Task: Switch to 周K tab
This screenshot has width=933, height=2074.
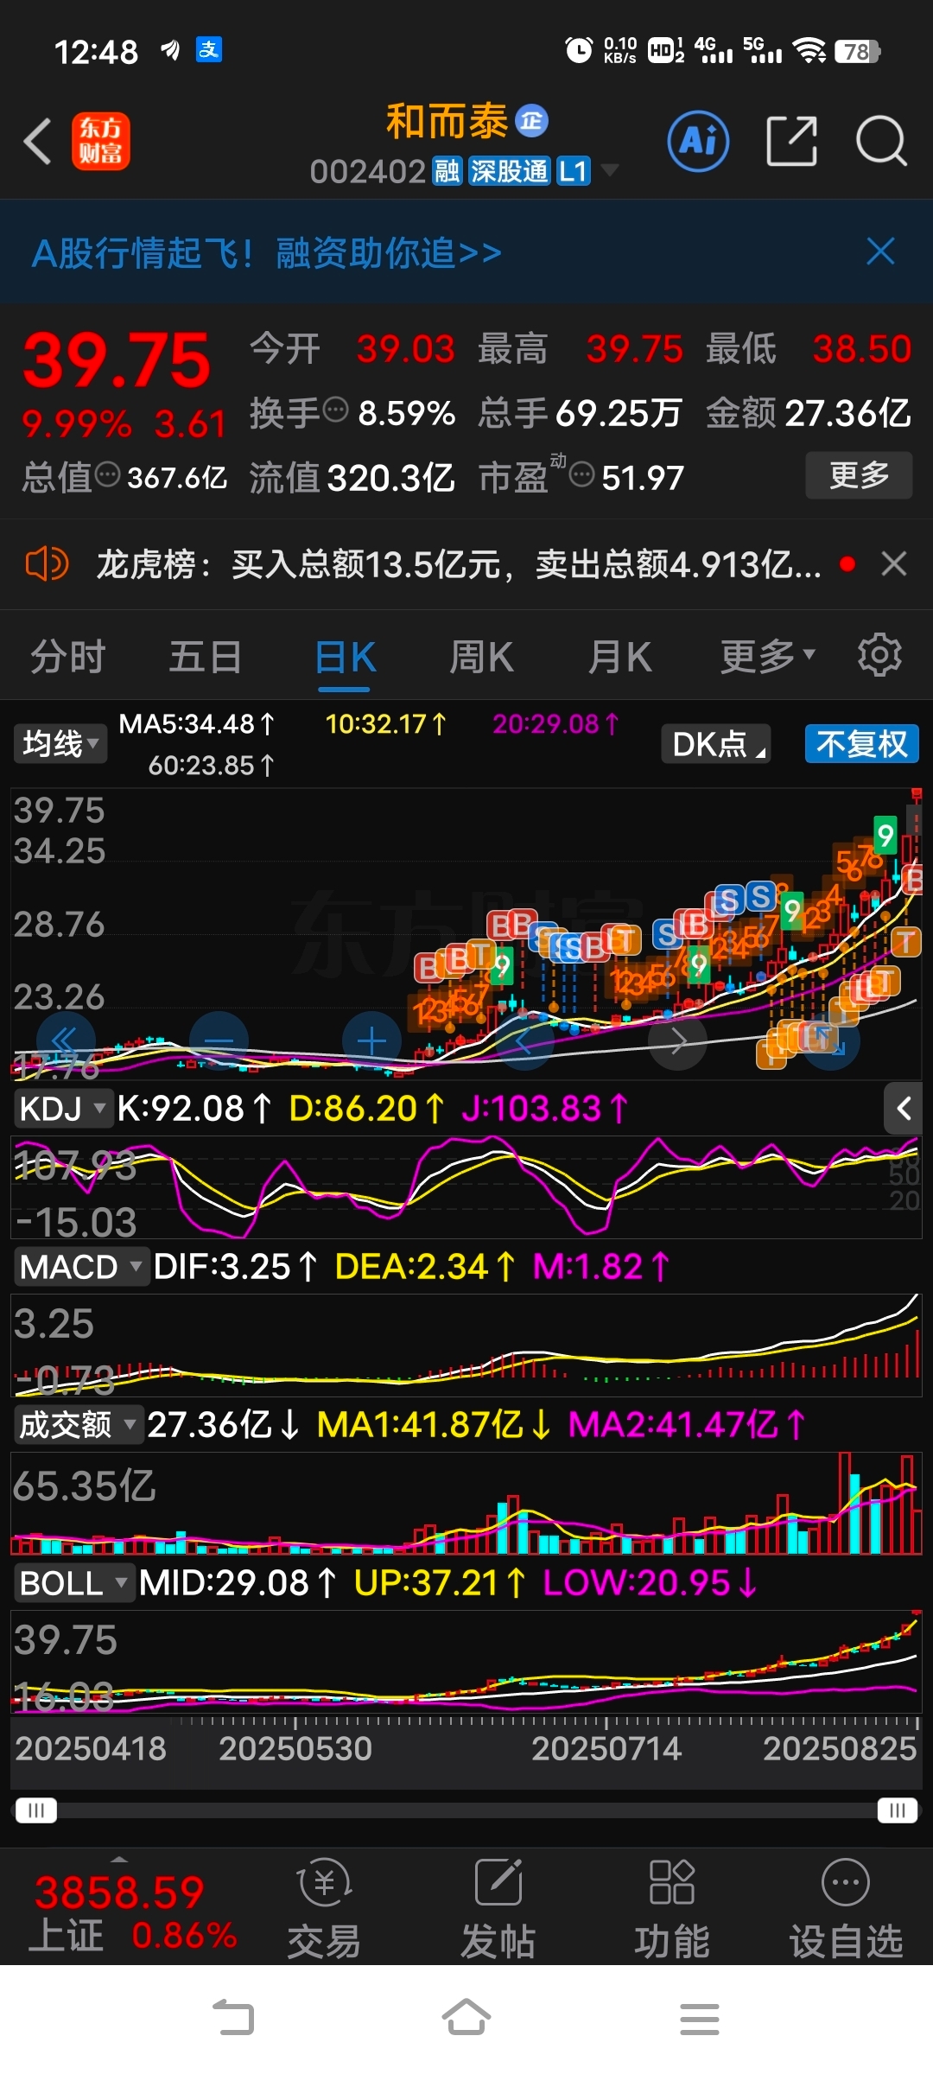Action: pyautogui.click(x=481, y=657)
